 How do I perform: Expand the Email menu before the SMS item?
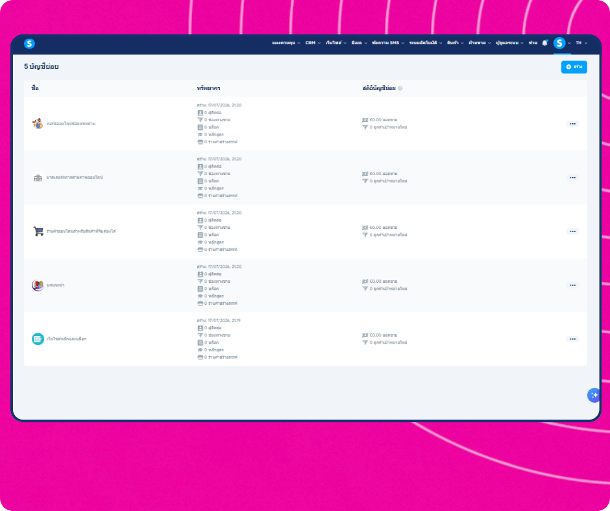coord(359,43)
